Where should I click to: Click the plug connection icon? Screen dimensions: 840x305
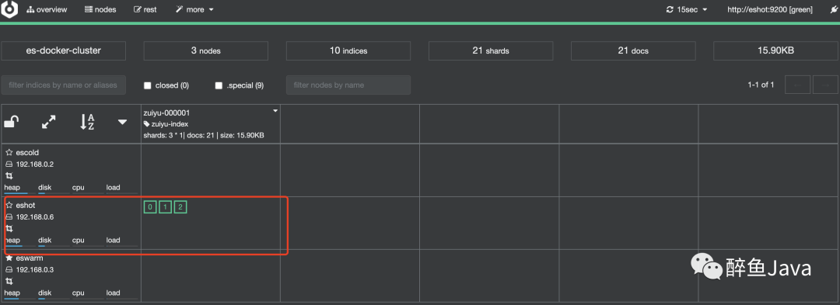833,9
